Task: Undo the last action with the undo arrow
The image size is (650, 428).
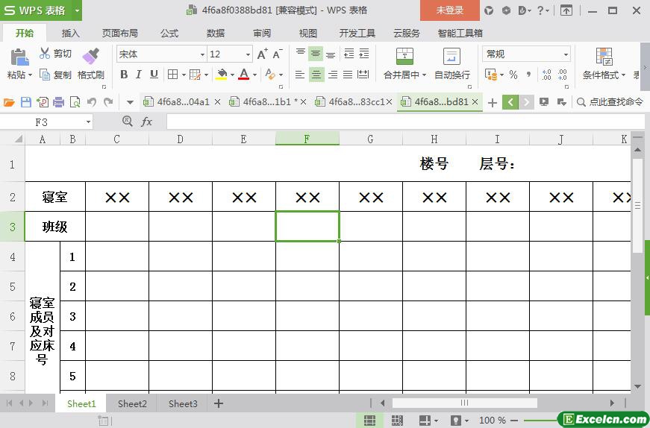Action: pyautogui.click(x=92, y=102)
